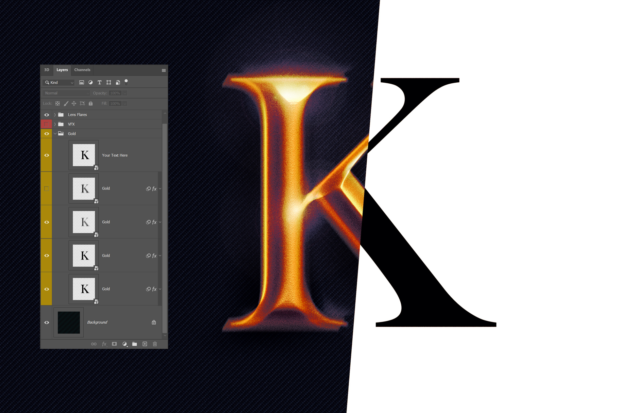Image resolution: width=619 pixels, height=413 pixels.
Task: Click the Opacity 100% field
Action: pos(115,93)
